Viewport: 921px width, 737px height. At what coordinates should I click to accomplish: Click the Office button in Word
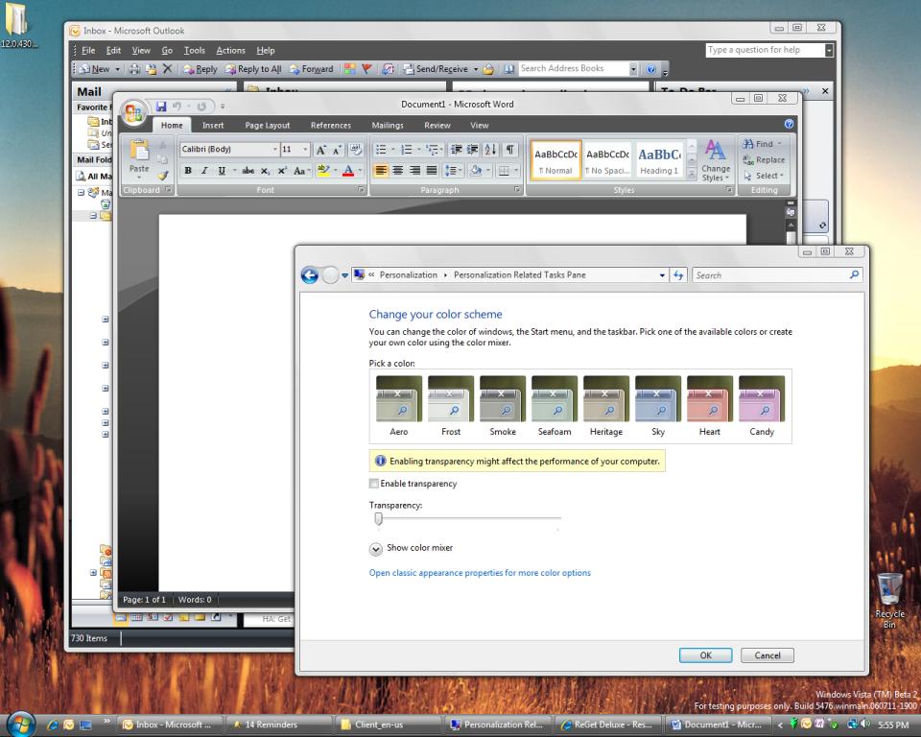pyautogui.click(x=133, y=112)
